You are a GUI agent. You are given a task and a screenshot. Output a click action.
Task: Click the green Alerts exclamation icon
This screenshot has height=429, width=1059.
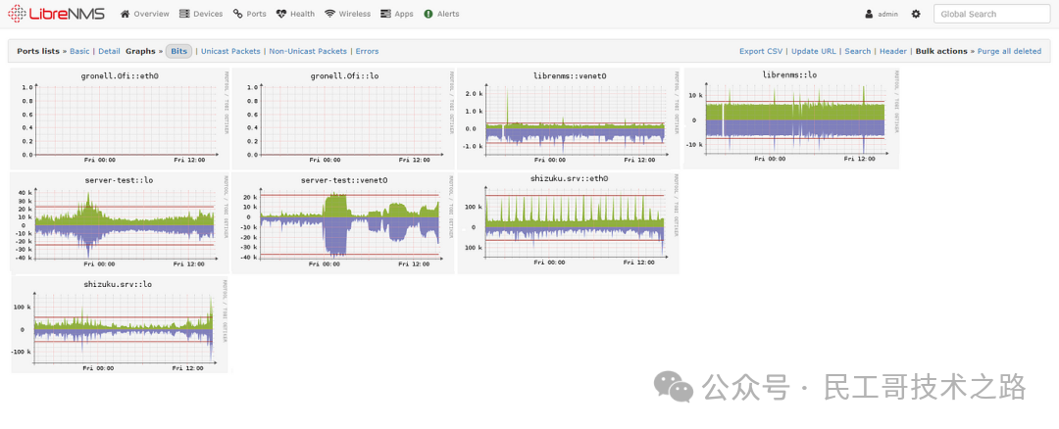(x=429, y=14)
